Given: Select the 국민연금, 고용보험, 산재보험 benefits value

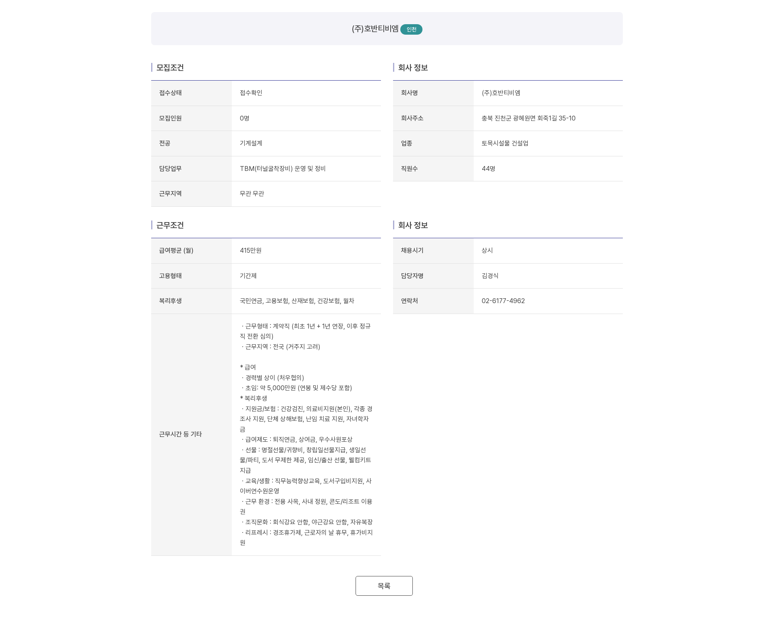Looking at the screenshot, I should click(297, 301).
